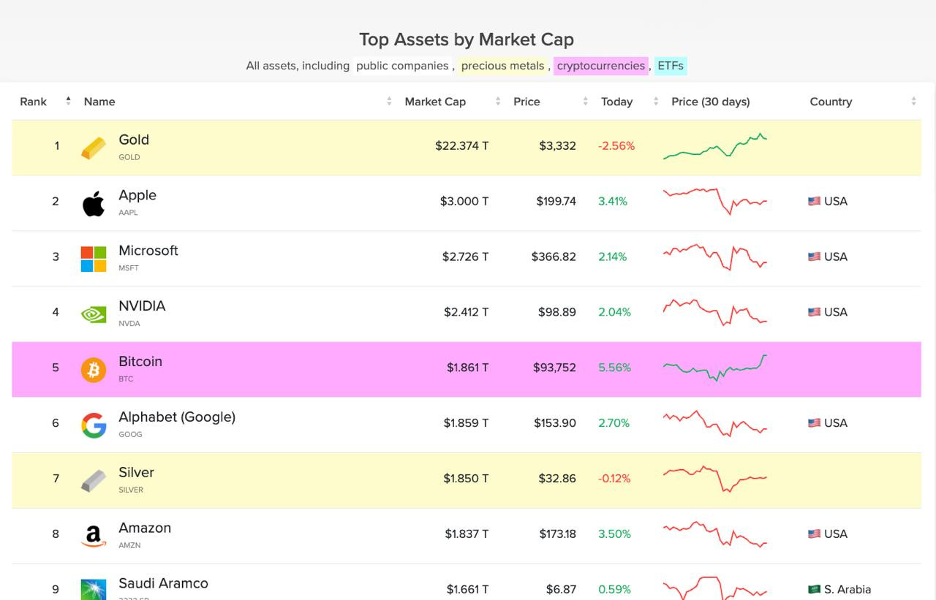Screen dimensions: 936x600
Task: Click Silver's daily change -0.12%
Action: pos(614,479)
